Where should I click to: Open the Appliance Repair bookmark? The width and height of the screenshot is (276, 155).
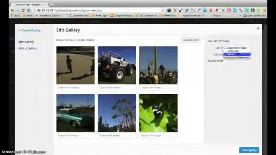[191, 15]
